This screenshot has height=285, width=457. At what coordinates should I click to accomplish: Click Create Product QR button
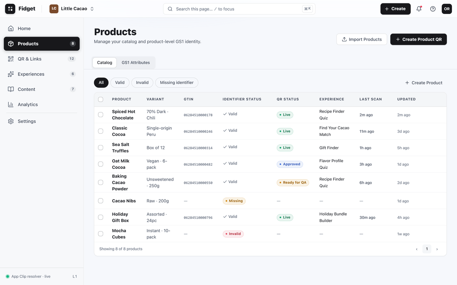pyautogui.click(x=418, y=39)
